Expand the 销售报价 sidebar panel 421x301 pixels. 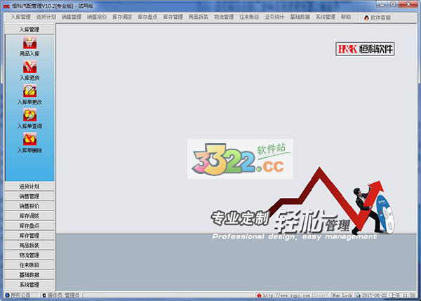tap(29, 206)
